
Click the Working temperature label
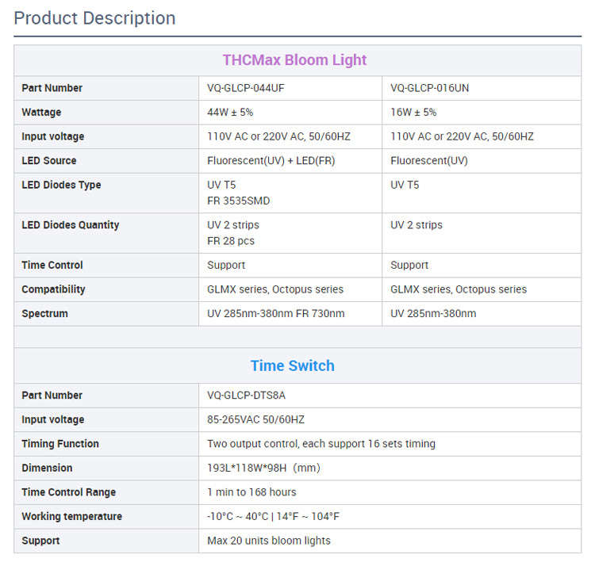pyautogui.click(x=71, y=517)
